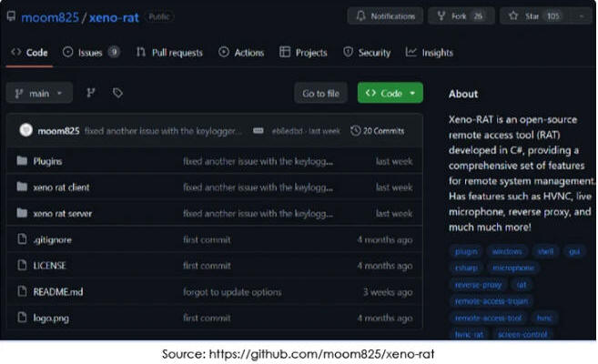
Task: Open 'forgot to update options' commit message
Action: coord(232,292)
